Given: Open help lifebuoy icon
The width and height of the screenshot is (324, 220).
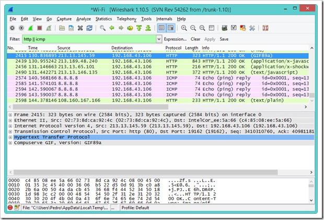Looking at the screenshot, I should pyautogui.click(x=265, y=28).
